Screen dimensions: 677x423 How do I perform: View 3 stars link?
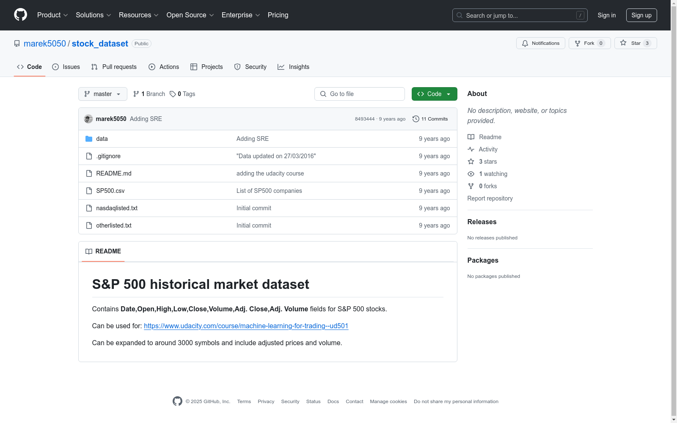(x=483, y=162)
